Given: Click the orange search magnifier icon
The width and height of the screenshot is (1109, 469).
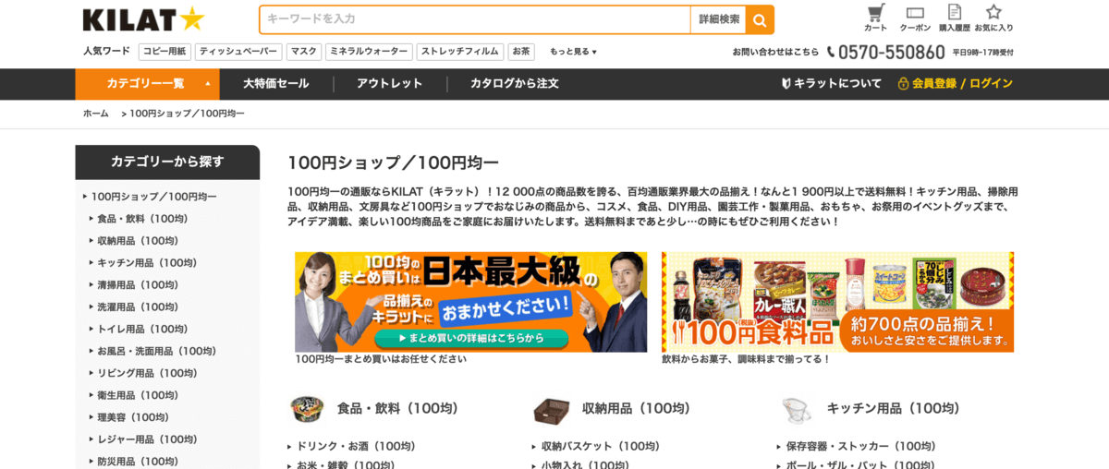Looking at the screenshot, I should tap(760, 19).
